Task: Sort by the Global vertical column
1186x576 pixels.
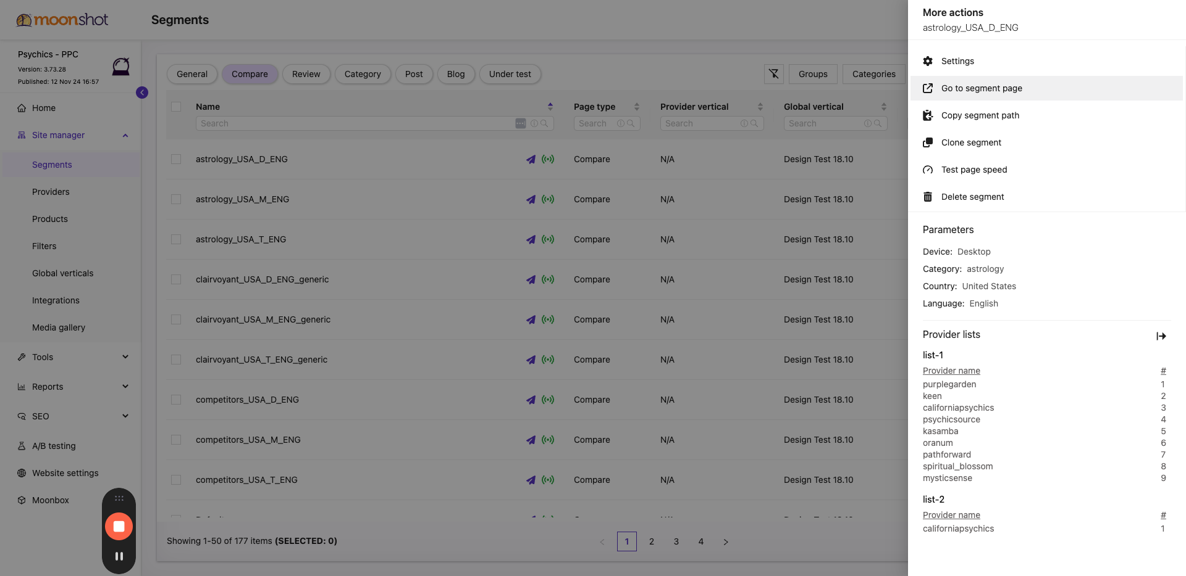Action: click(x=884, y=107)
